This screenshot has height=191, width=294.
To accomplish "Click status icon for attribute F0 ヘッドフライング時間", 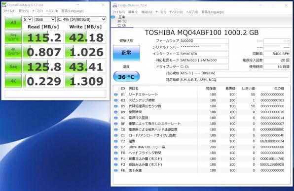I will click(x=116, y=153).
